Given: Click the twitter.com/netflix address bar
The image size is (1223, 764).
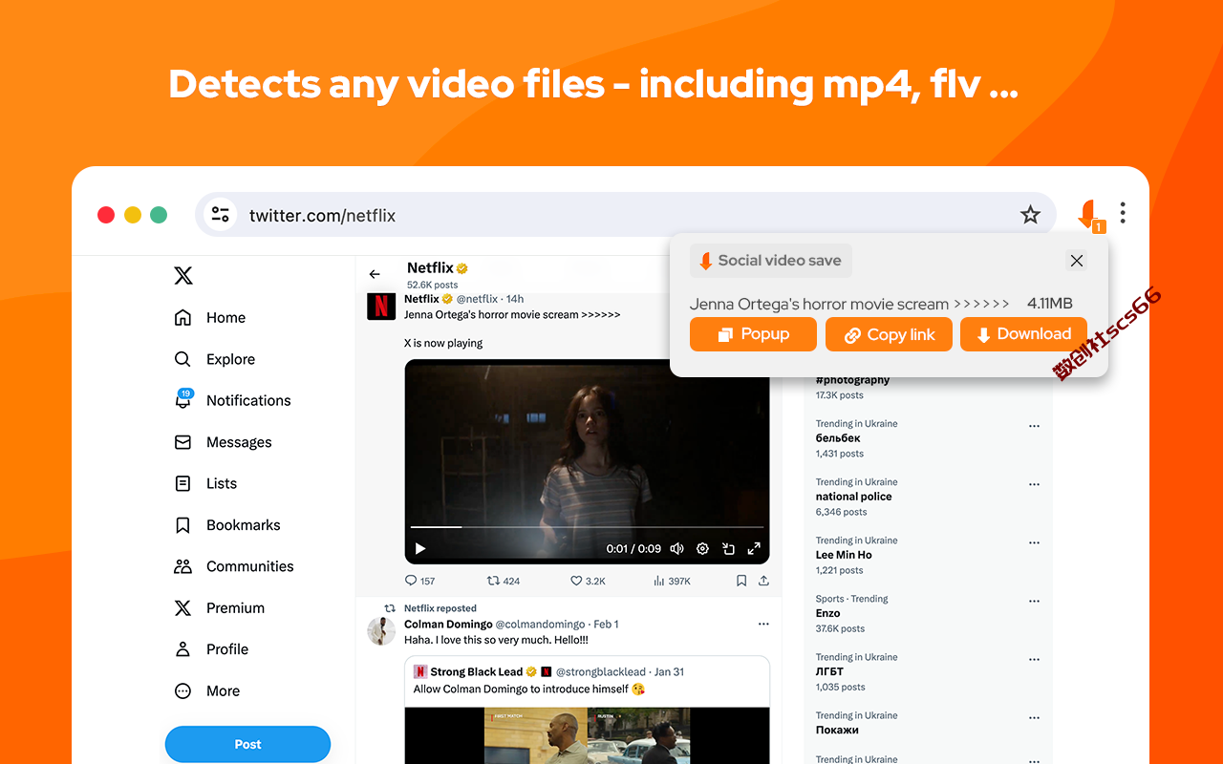Looking at the screenshot, I should point(626,215).
